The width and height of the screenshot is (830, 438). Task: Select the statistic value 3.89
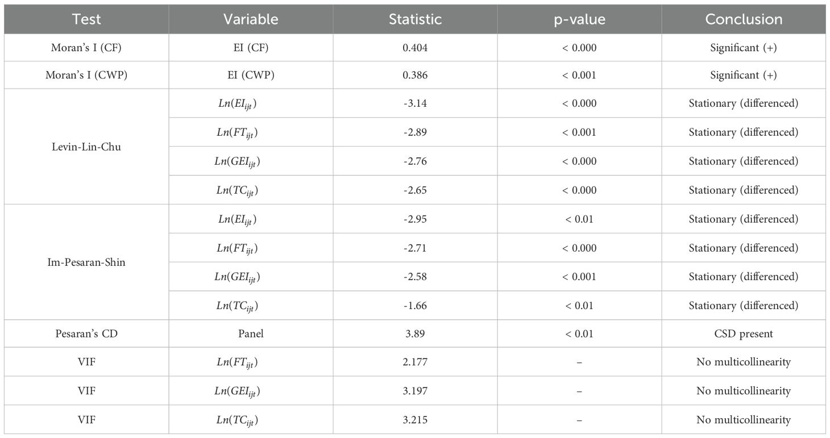415,334
